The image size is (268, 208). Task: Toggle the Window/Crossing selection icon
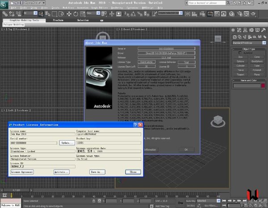tap(61, 14)
